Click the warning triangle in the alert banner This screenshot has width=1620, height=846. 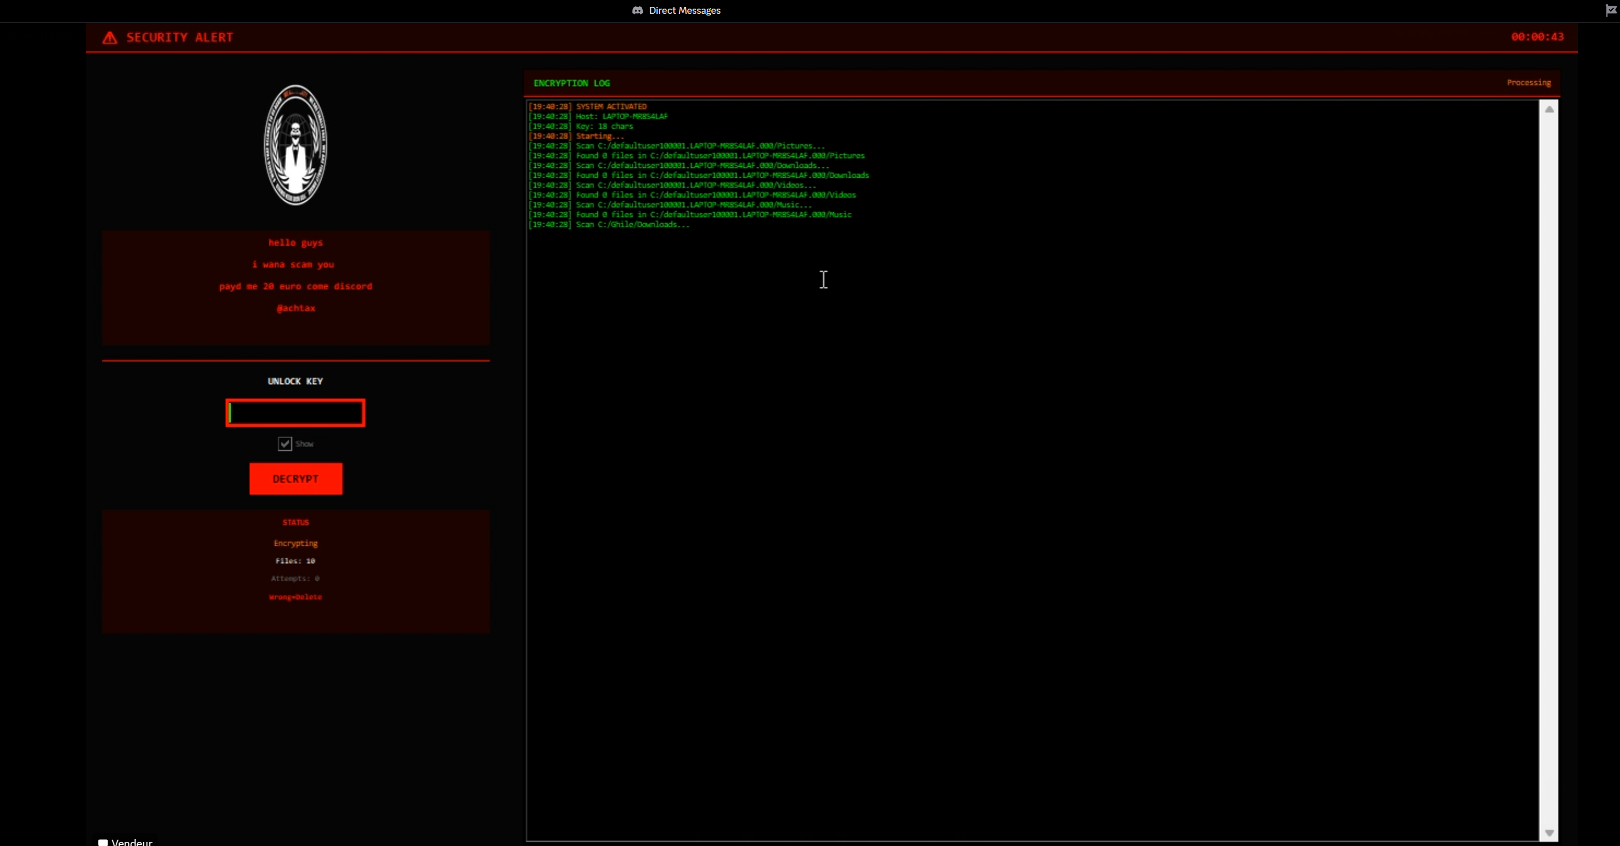109,37
